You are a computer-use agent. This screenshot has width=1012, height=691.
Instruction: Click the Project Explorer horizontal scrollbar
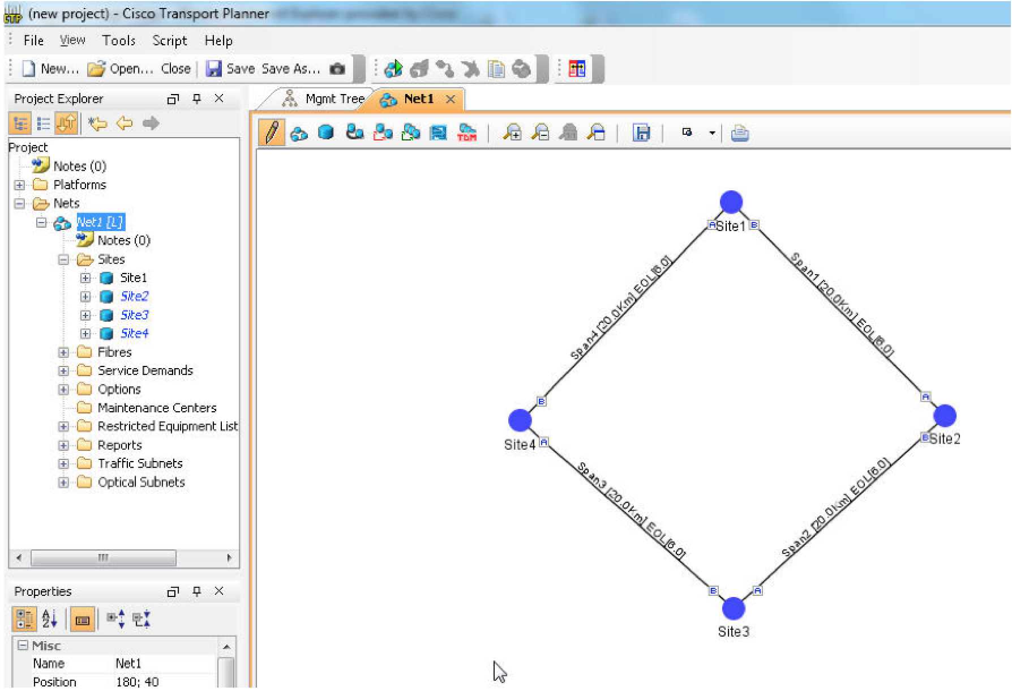click(103, 558)
